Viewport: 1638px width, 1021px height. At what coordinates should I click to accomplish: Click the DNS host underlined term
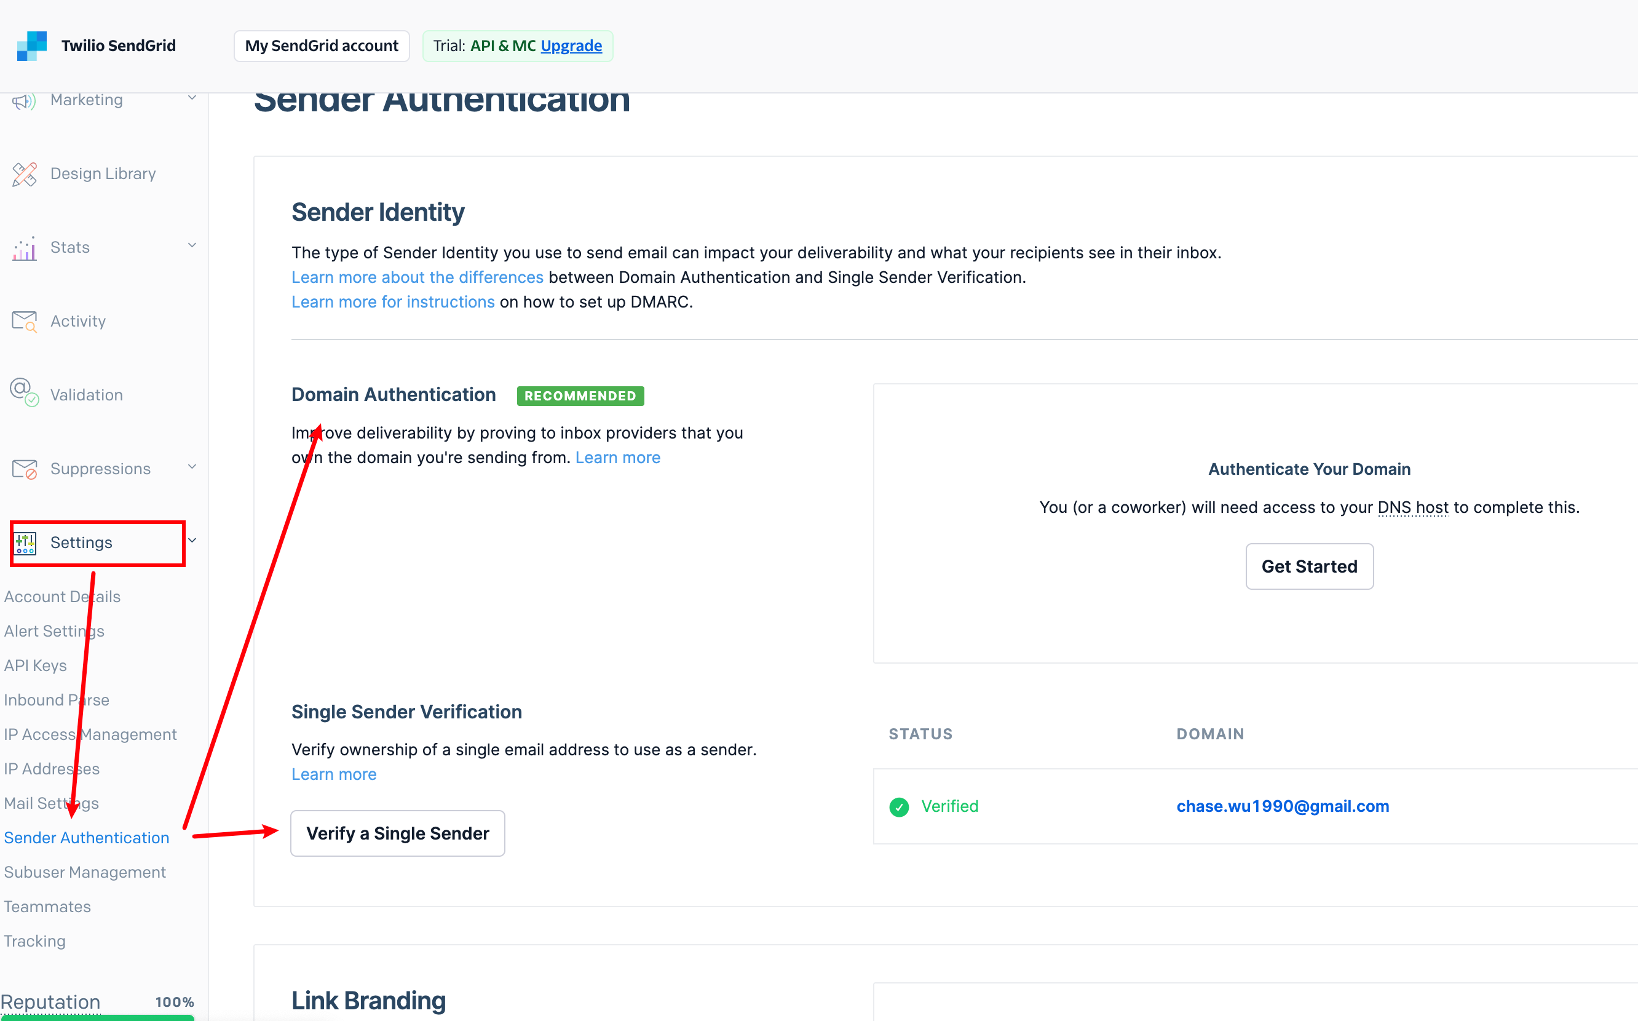pos(1412,508)
